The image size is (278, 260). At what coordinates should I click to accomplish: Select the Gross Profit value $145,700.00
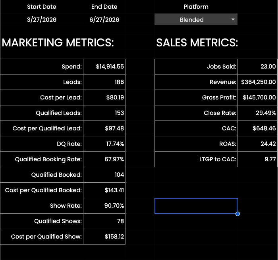coord(257,97)
